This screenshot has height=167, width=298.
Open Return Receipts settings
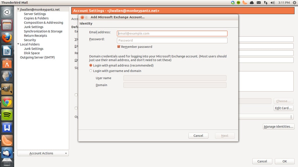click(x=35, y=36)
